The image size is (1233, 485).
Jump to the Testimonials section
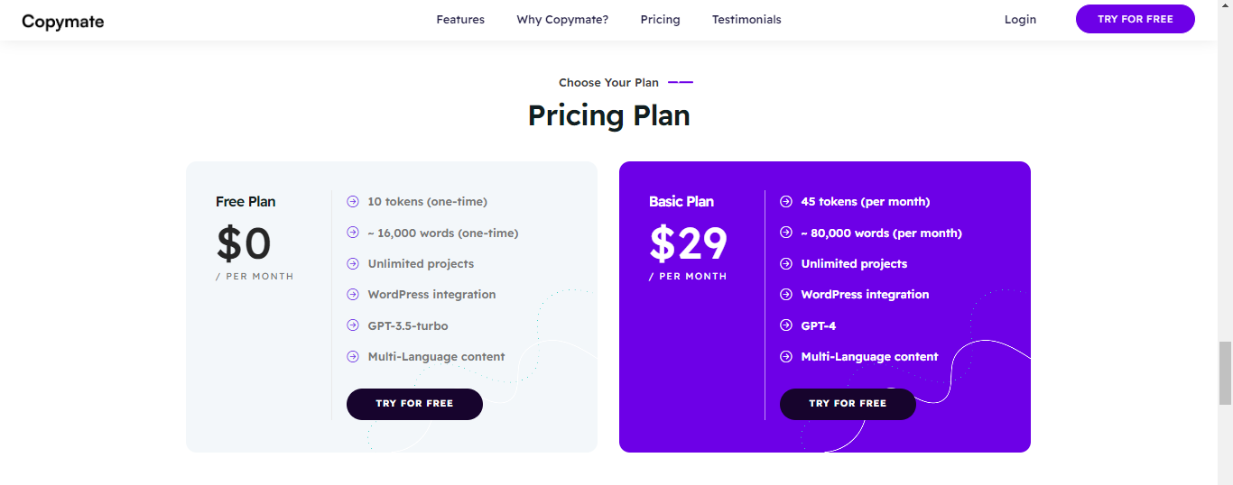tap(746, 19)
